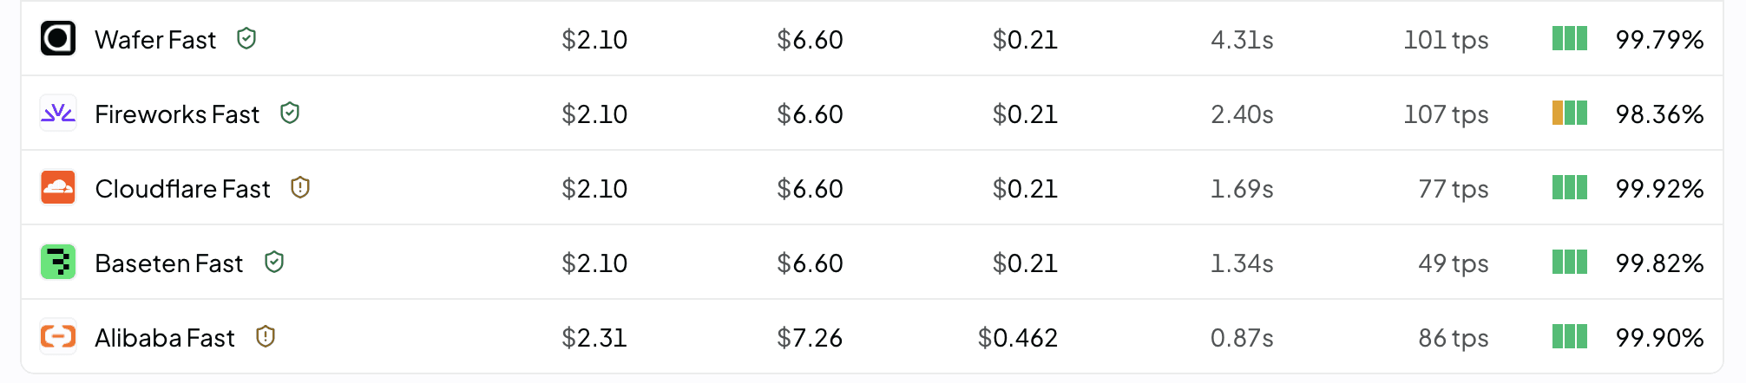Open the Fireworks Fast provider link

click(x=177, y=114)
